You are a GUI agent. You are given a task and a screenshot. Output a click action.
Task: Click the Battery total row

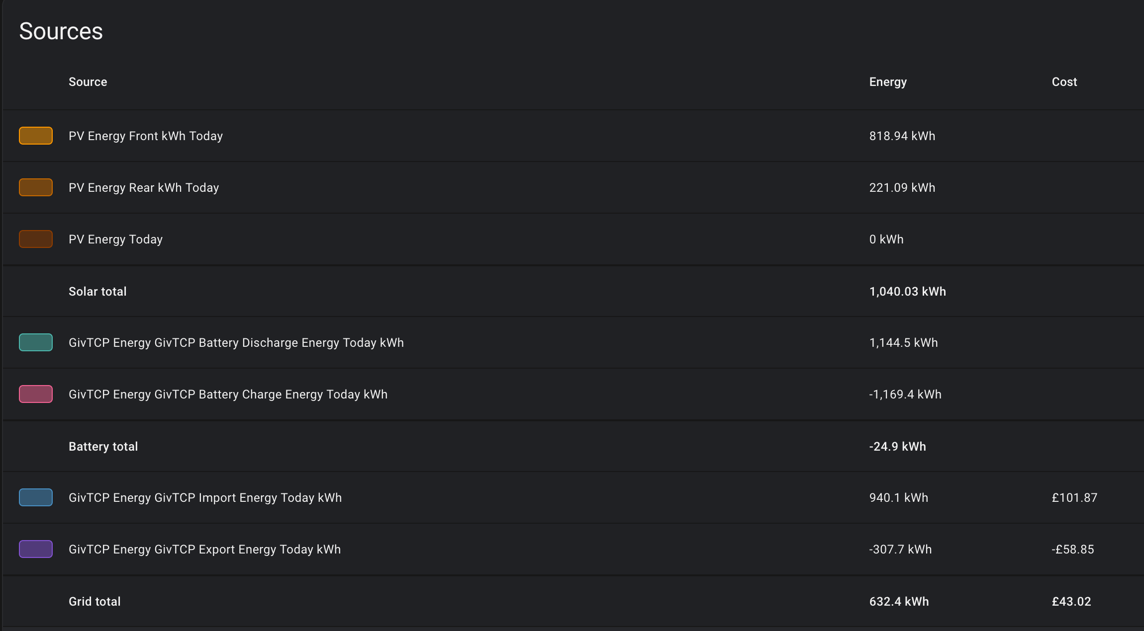(x=573, y=446)
